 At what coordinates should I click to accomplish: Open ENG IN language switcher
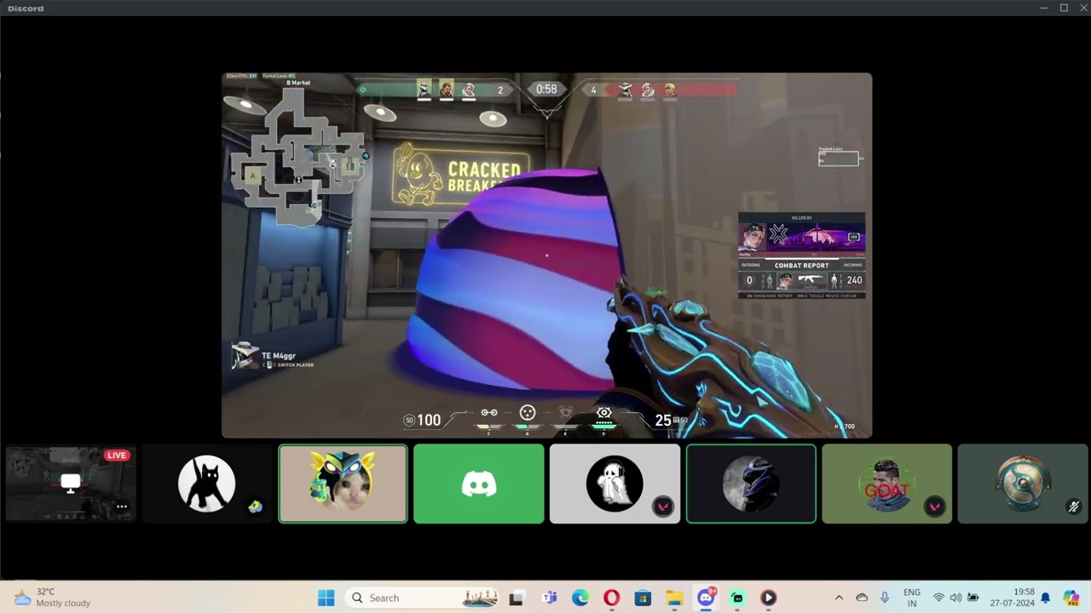[x=912, y=598]
